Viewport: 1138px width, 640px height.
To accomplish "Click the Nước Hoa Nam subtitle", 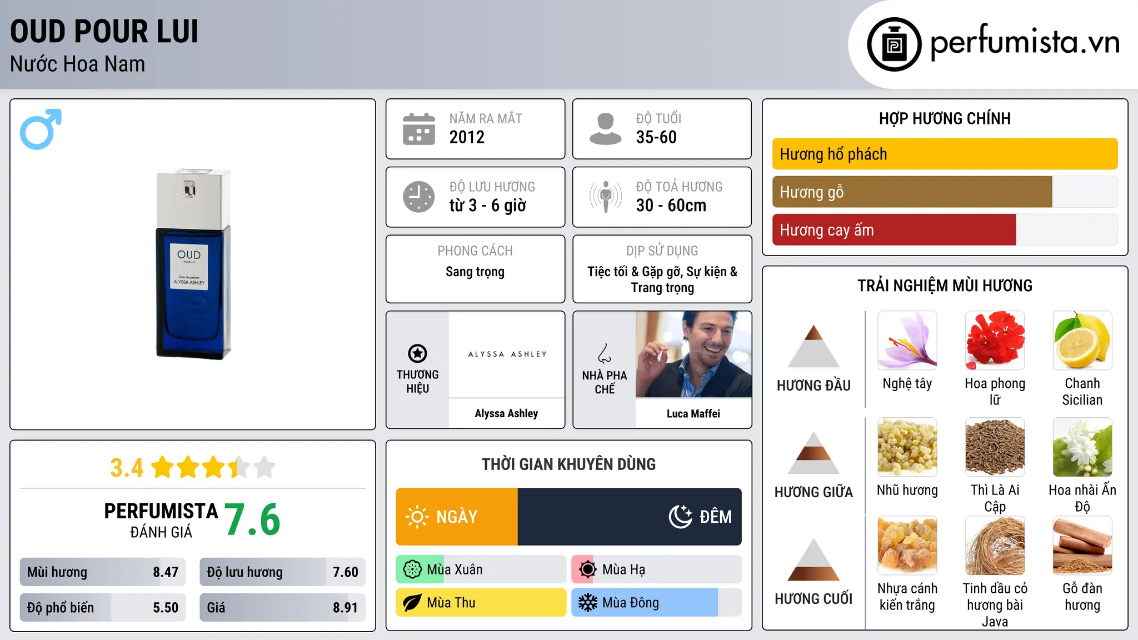I will point(77,64).
